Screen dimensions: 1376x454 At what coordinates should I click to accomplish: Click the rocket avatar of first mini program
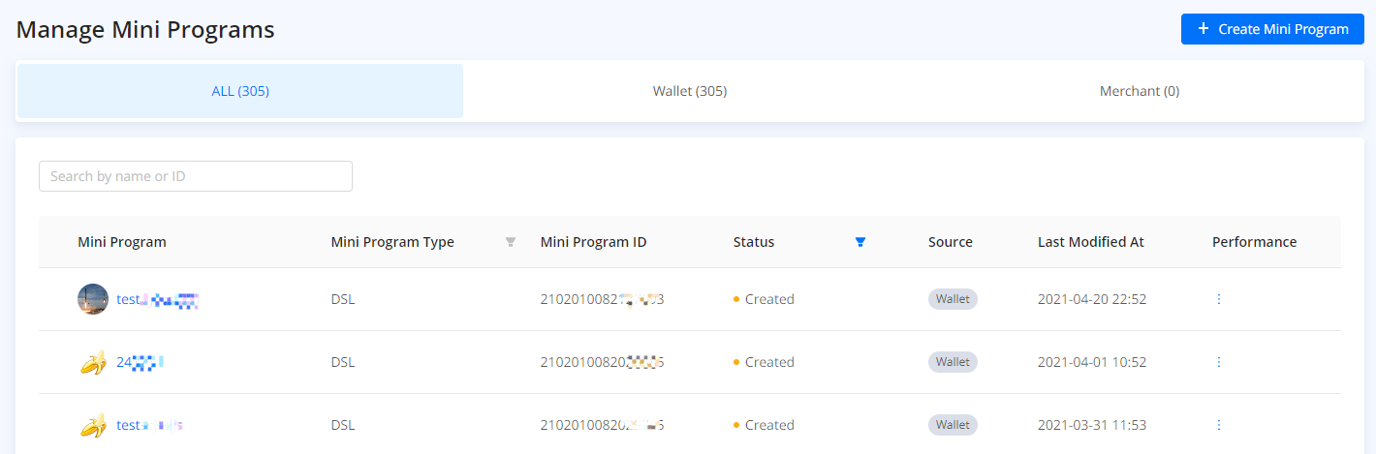93,299
